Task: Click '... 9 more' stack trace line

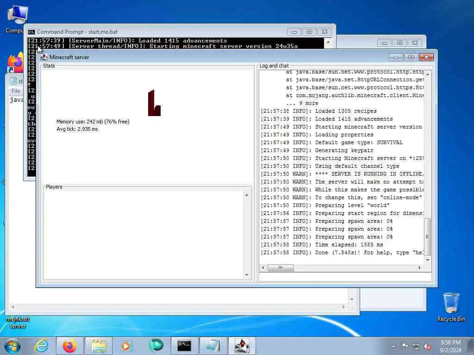Action: click(302, 103)
